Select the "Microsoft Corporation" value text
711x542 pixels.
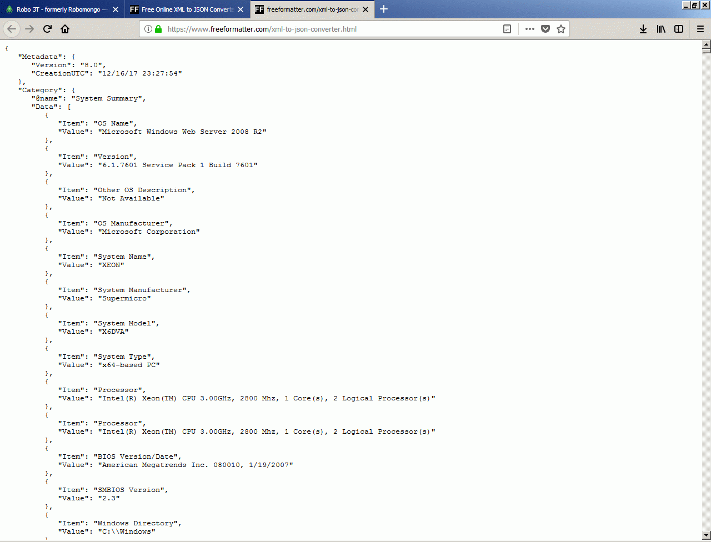click(149, 232)
